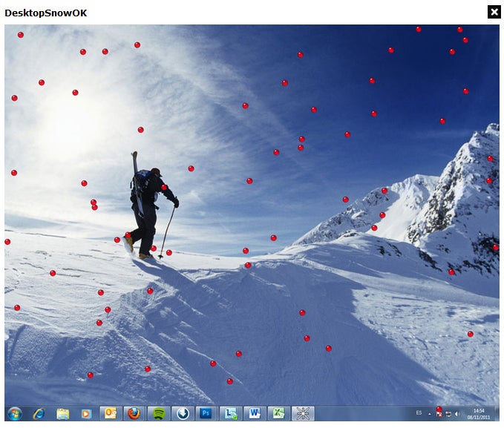Open Spotify from the taskbar
This screenshot has height=428, width=504.
(158, 414)
